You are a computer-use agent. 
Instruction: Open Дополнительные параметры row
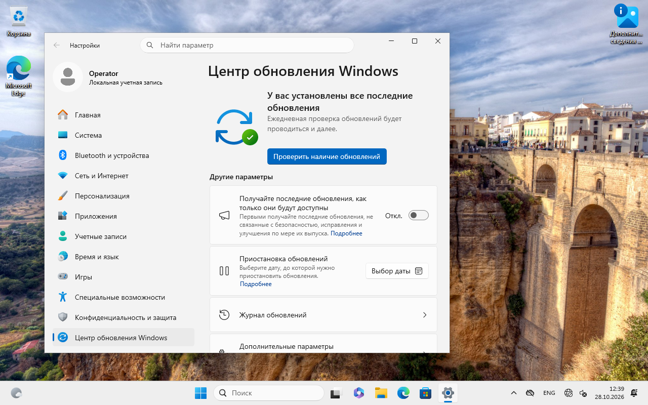tap(323, 344)
